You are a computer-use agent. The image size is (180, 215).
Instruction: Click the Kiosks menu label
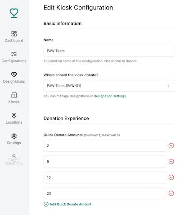click(14, 102)
